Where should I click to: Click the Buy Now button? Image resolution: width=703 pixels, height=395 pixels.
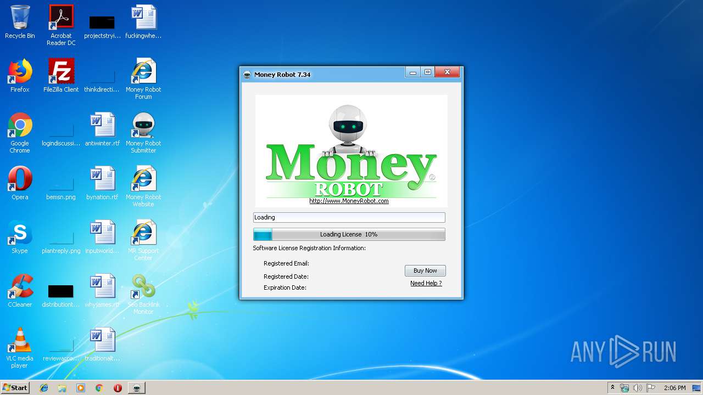[425, 270]
